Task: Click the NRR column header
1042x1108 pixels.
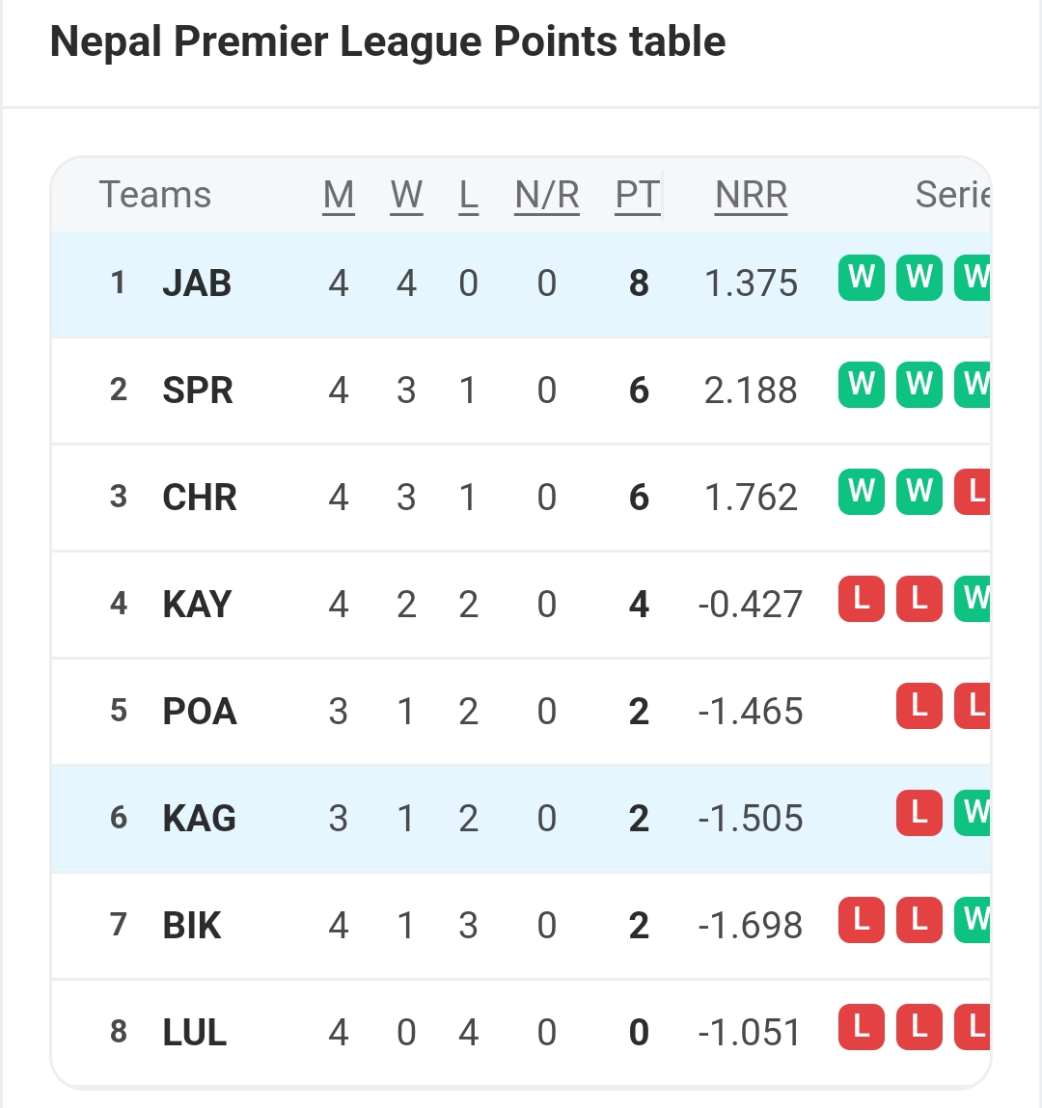Action: pos(751,195)
